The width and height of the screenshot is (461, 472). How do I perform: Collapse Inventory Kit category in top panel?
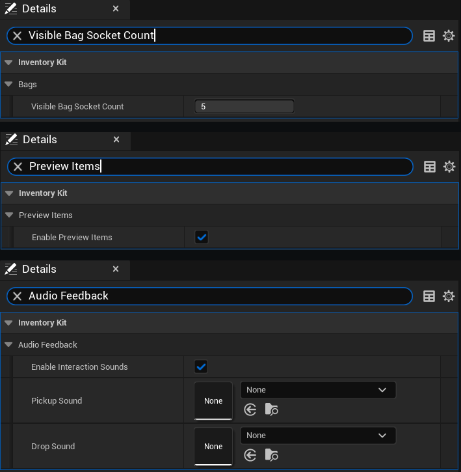pos(8,62)
